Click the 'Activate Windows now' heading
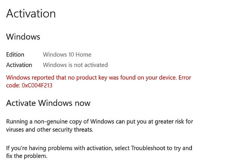 (x=48, y=103)
